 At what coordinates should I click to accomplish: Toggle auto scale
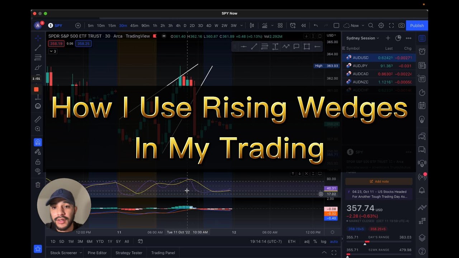point(334,242)
